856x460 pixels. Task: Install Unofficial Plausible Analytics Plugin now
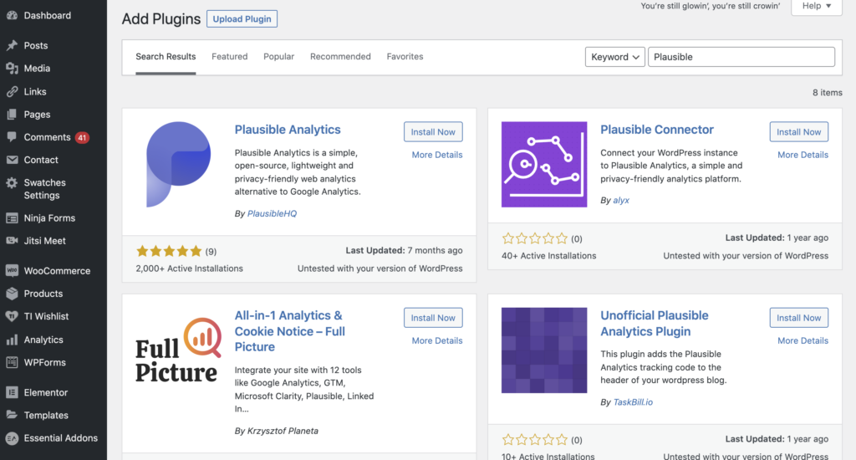tap(798, 318)
